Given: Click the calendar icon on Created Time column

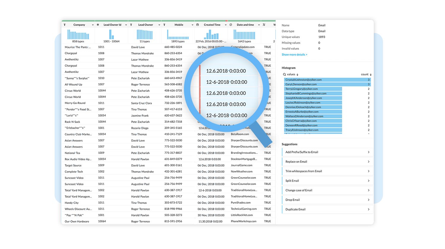Looking at the screenshot, I should point(198,25).
